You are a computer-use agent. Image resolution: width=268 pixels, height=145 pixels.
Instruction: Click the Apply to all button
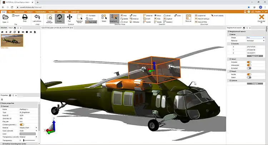pos(255,56)
